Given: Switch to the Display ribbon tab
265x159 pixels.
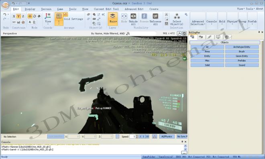Looking at the screenshot, I should 30,9.
